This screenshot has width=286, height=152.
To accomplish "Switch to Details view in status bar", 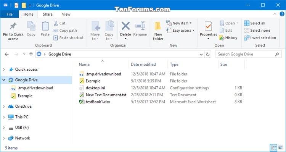I will click(273, 148).
